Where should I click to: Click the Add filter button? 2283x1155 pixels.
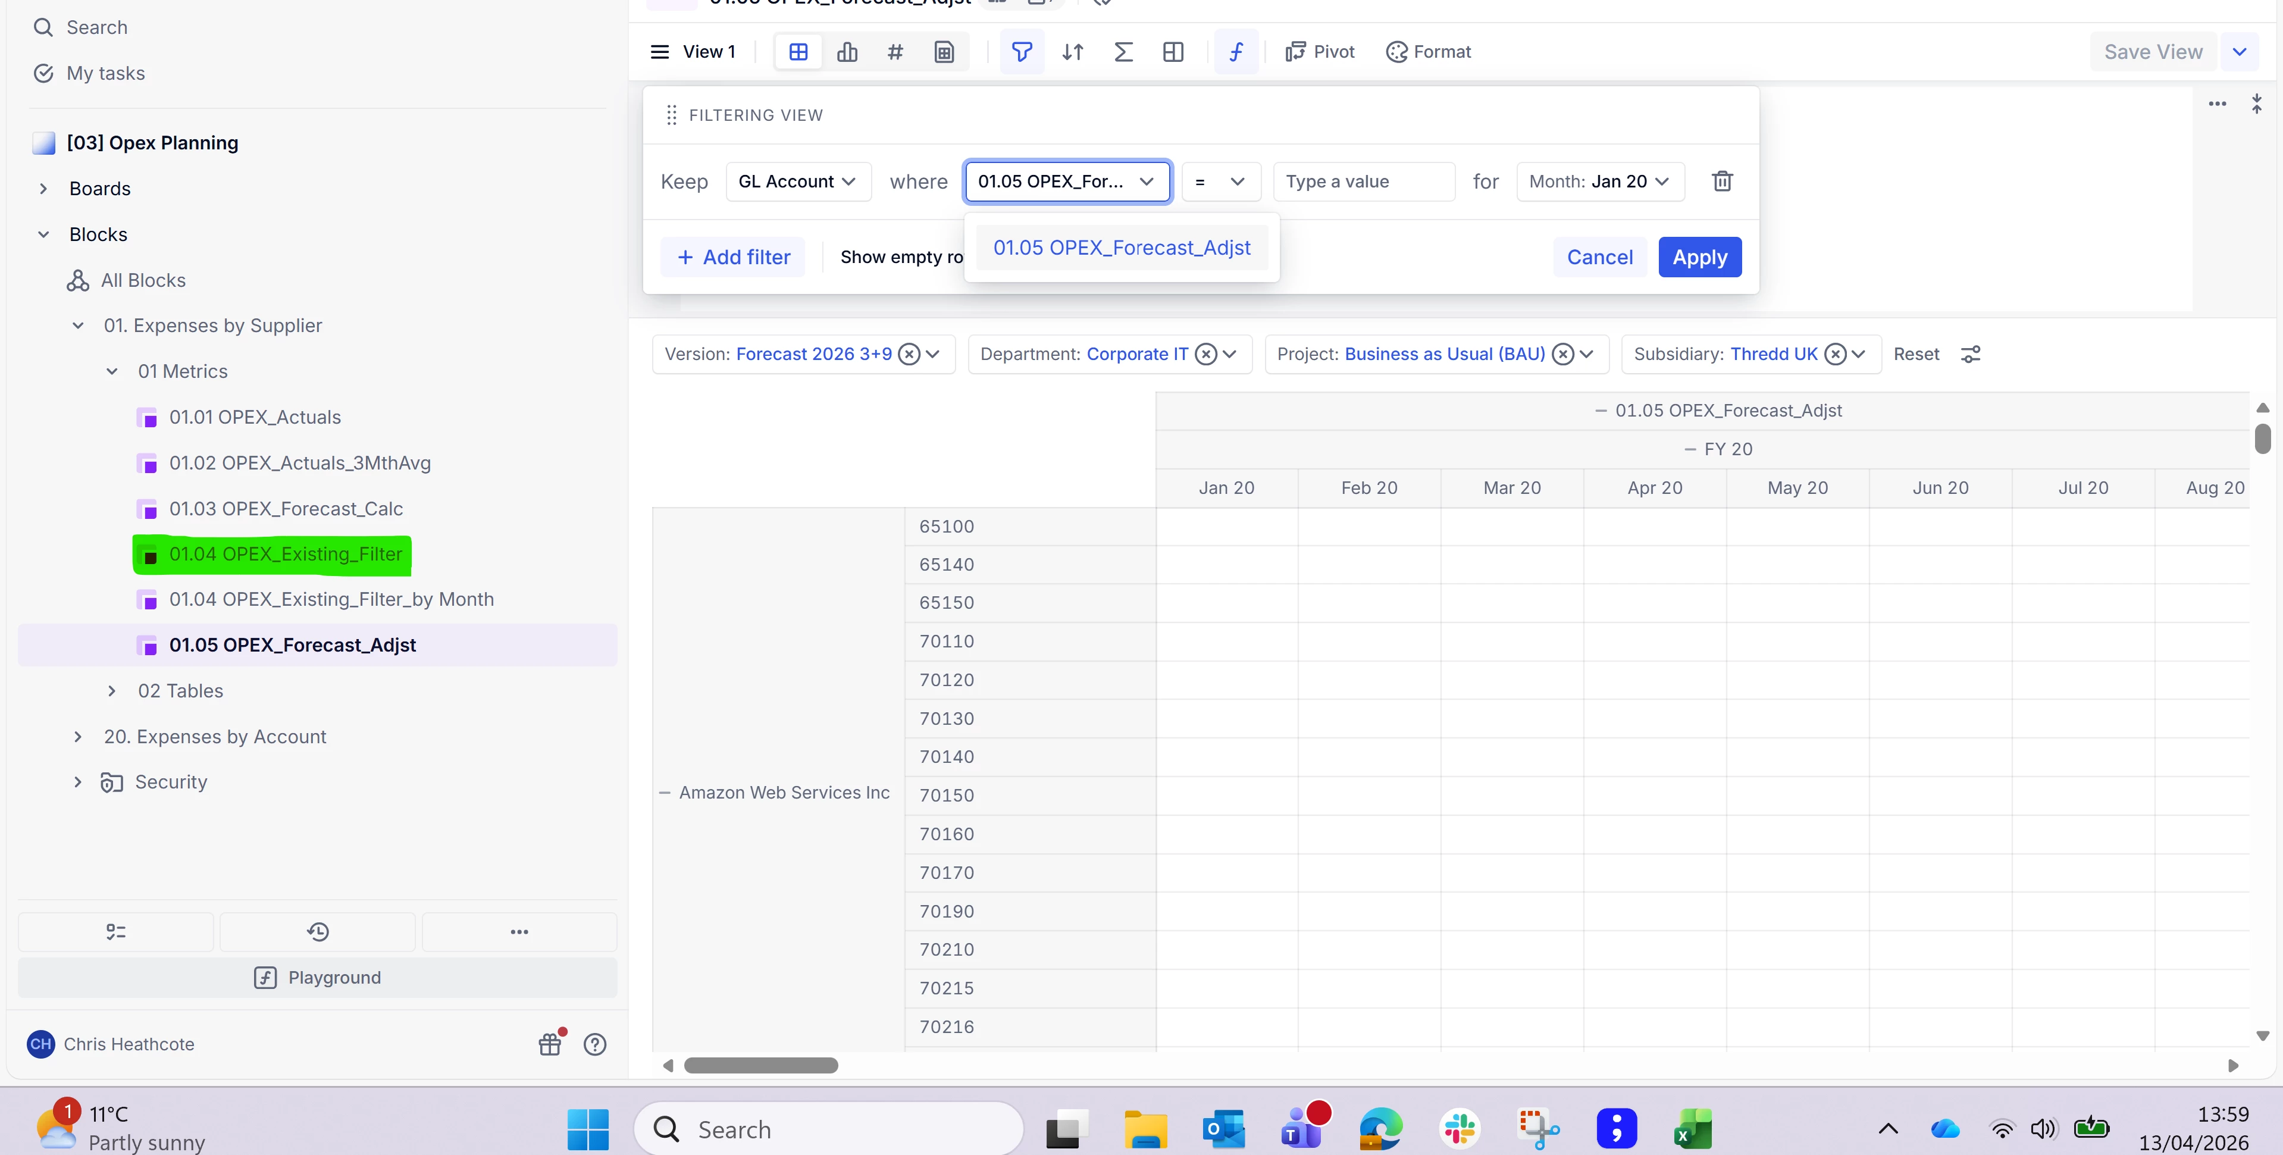[x=733, y=257]
